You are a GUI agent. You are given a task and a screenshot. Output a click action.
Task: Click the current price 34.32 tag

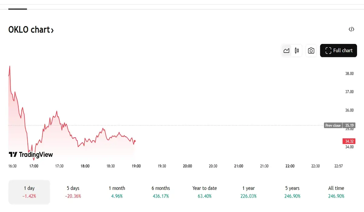click(349, 141)
